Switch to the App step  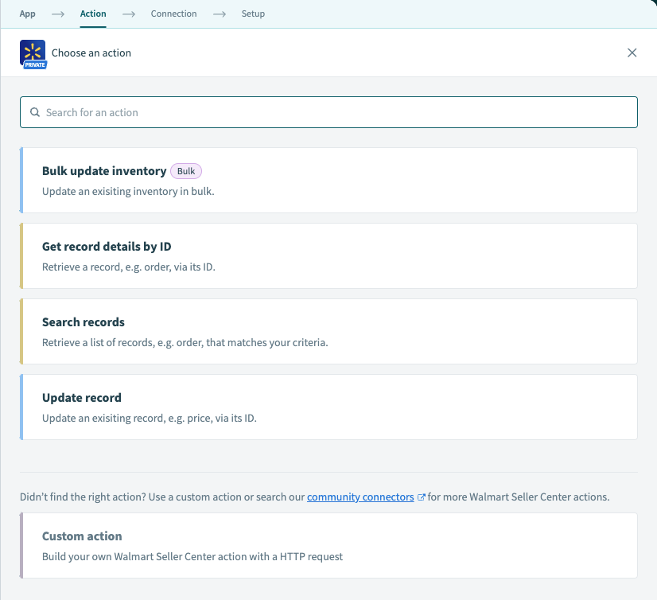click(x=27, y=14)
